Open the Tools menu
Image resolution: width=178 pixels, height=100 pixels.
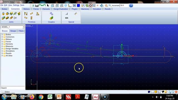tap(22, 5)
